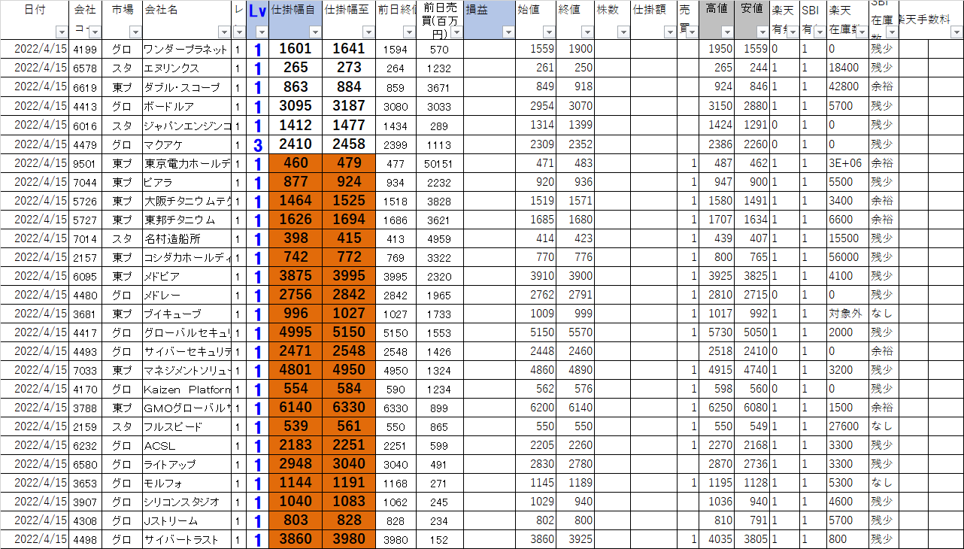Click company code cell 4199
964x549 pixels.
(x=86, y=50)
